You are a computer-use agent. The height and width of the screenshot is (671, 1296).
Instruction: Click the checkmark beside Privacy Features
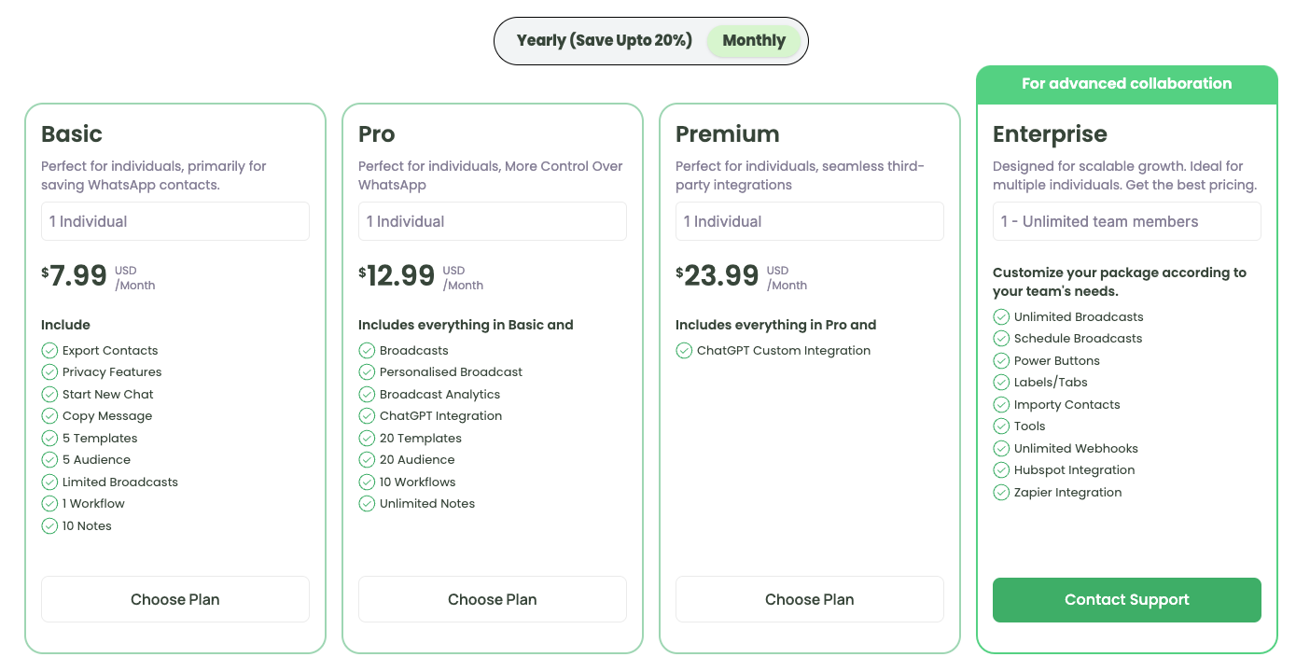click(49, 371)
